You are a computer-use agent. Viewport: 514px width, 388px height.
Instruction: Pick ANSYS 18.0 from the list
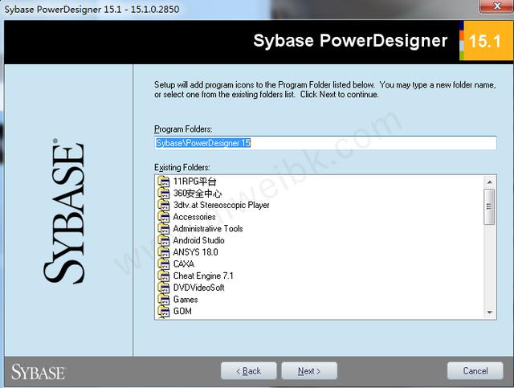pyautogui.click(x=195, y=252)
